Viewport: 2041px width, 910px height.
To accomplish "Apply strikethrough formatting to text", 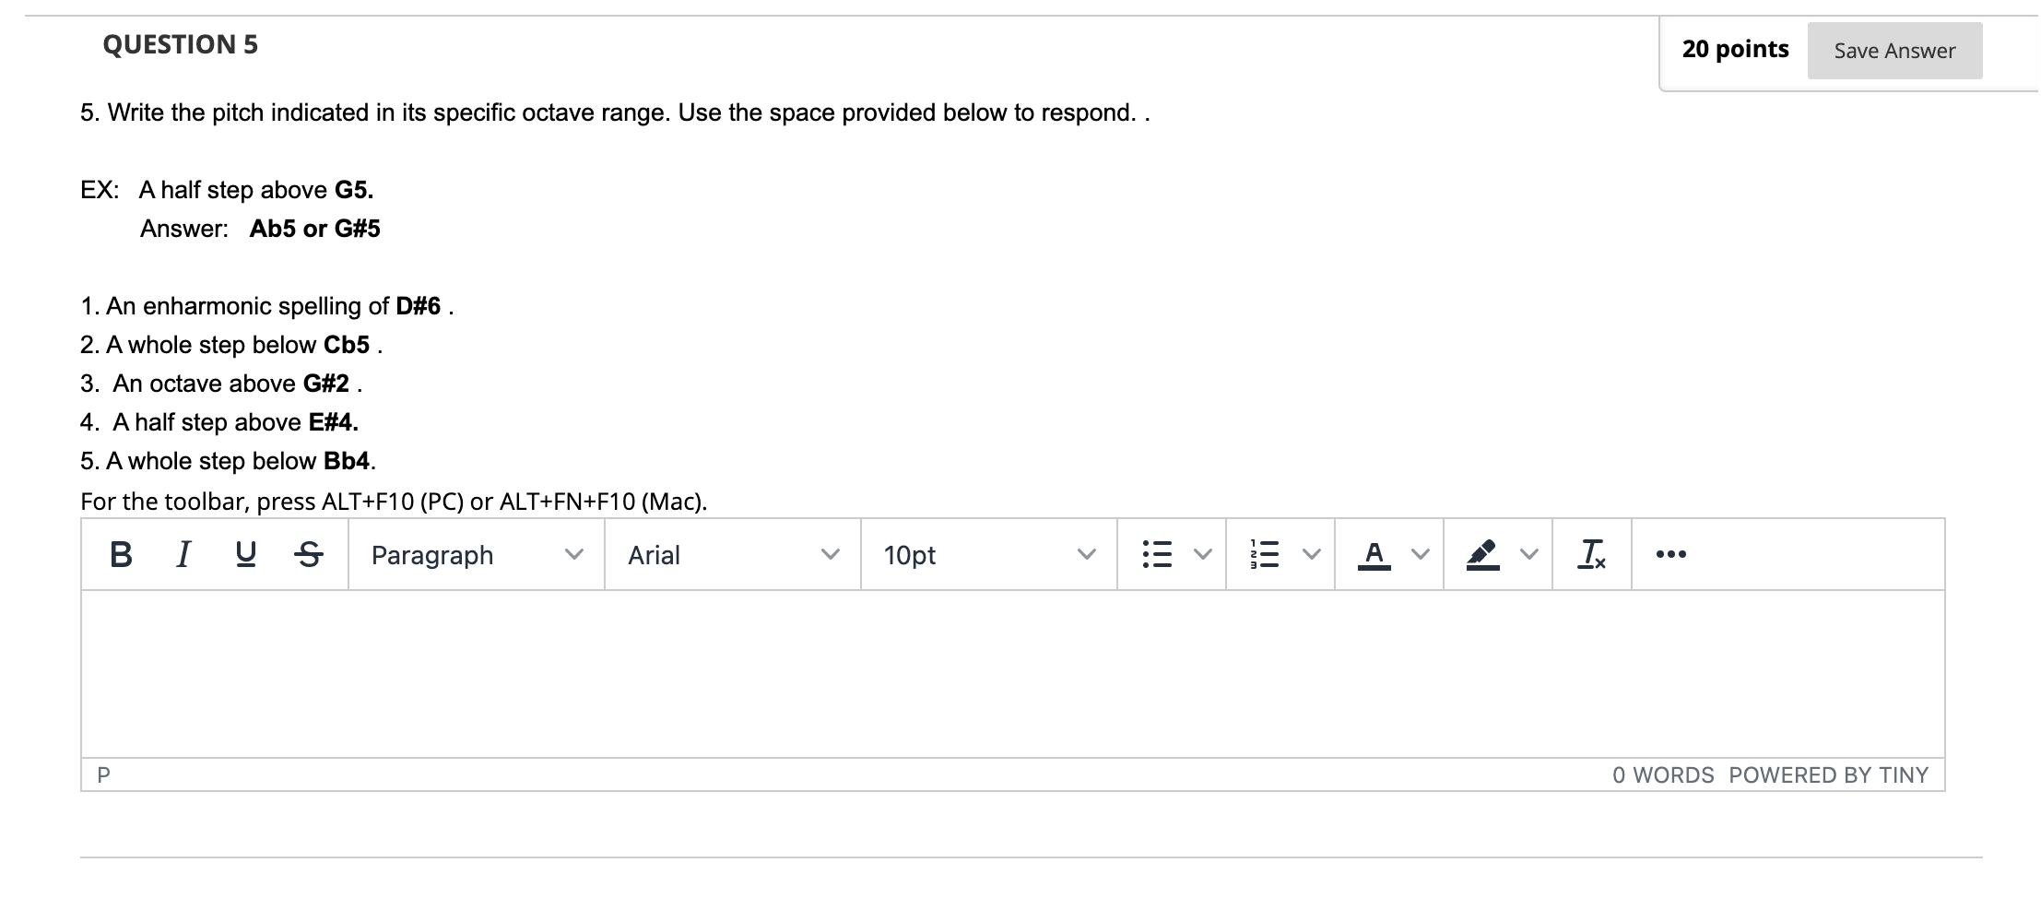I will (x=309, y=554).
